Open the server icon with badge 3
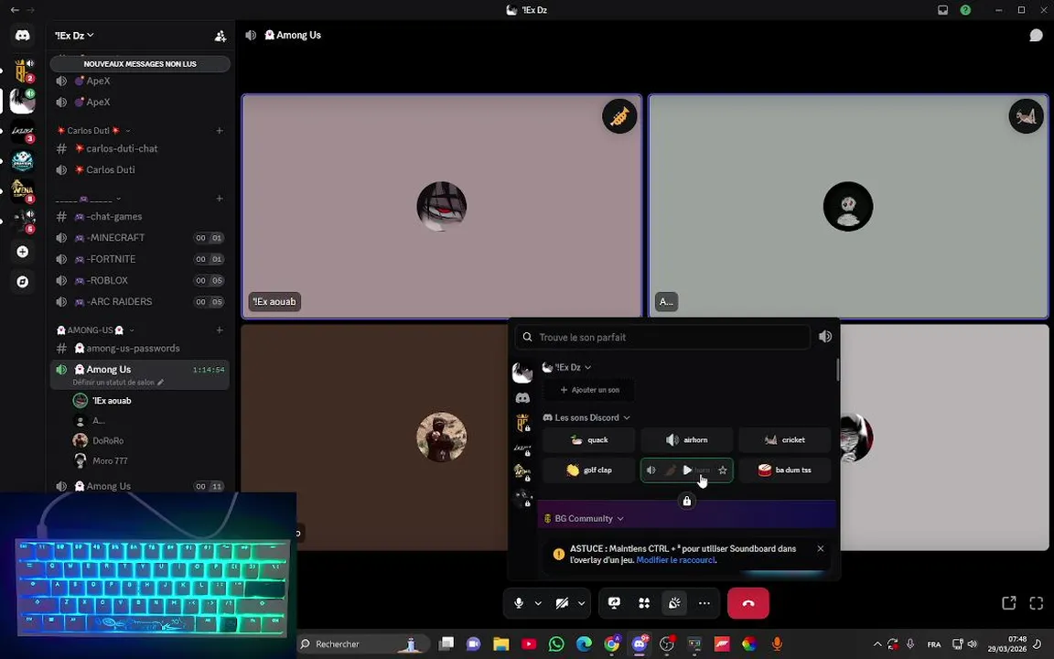The height and width of the screenshot is (659, 1054). tap(22, 131)
